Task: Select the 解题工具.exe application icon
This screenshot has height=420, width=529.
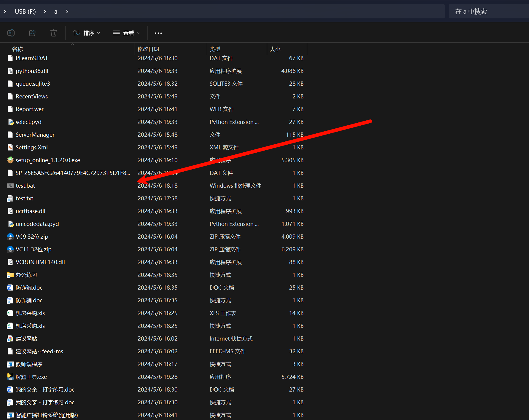Action: point(10,377)
